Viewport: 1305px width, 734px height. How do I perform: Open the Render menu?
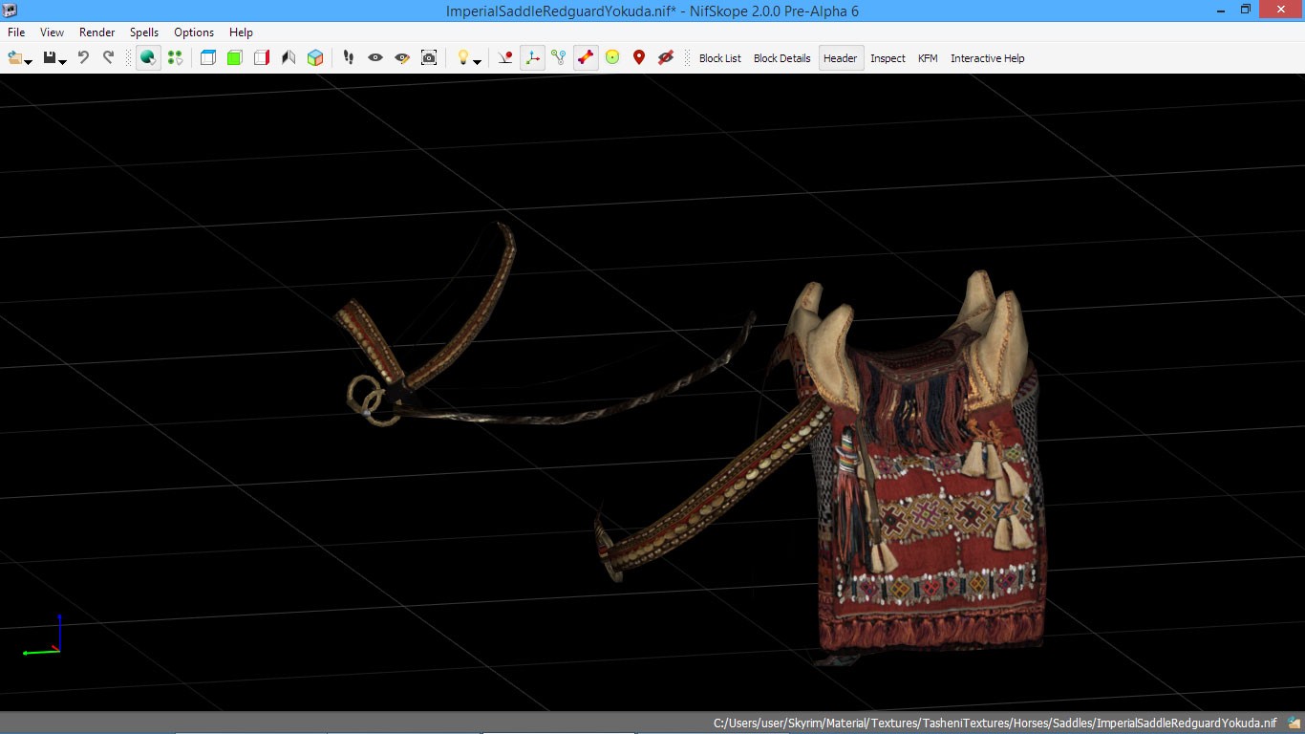[x=96, y=32]
